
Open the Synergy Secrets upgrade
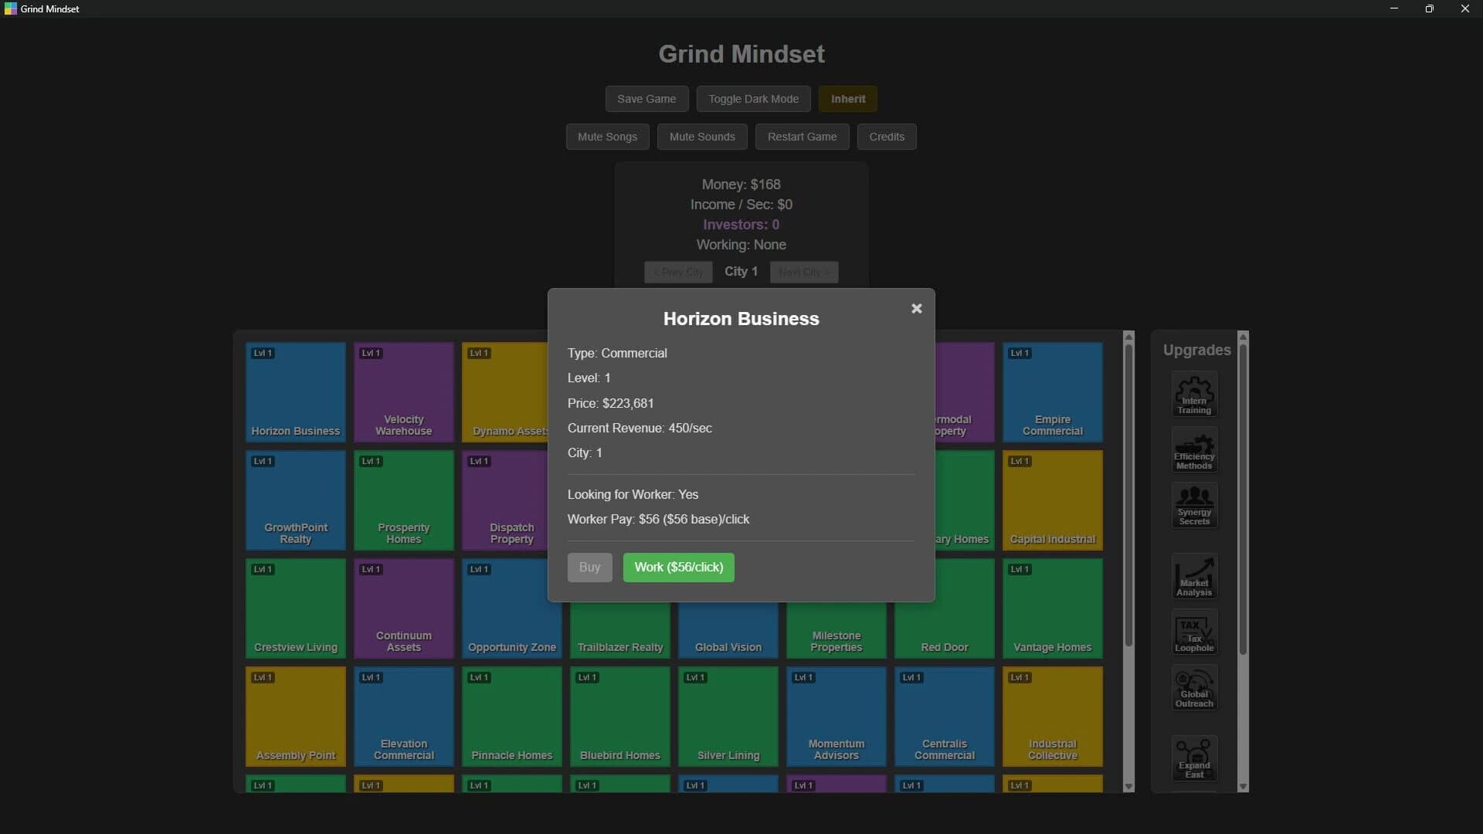(1193, 506)
